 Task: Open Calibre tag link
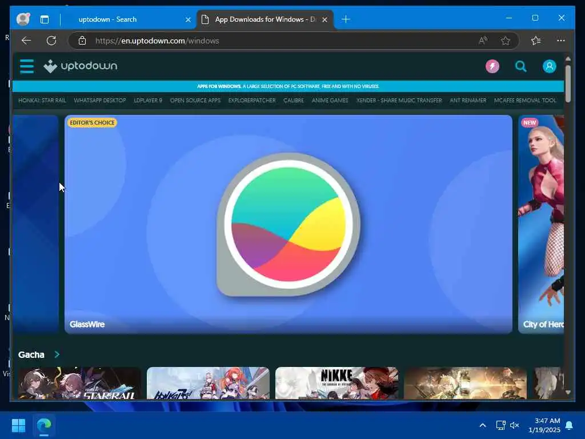pos(294,101)
